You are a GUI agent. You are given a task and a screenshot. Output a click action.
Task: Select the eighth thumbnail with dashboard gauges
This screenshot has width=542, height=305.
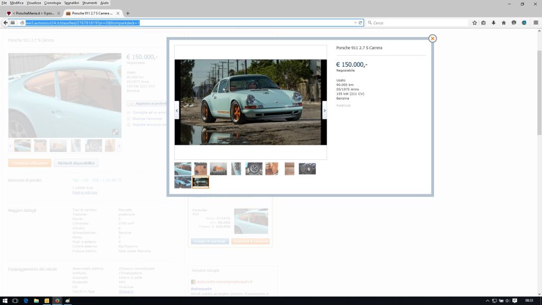(x=308, y=169)
